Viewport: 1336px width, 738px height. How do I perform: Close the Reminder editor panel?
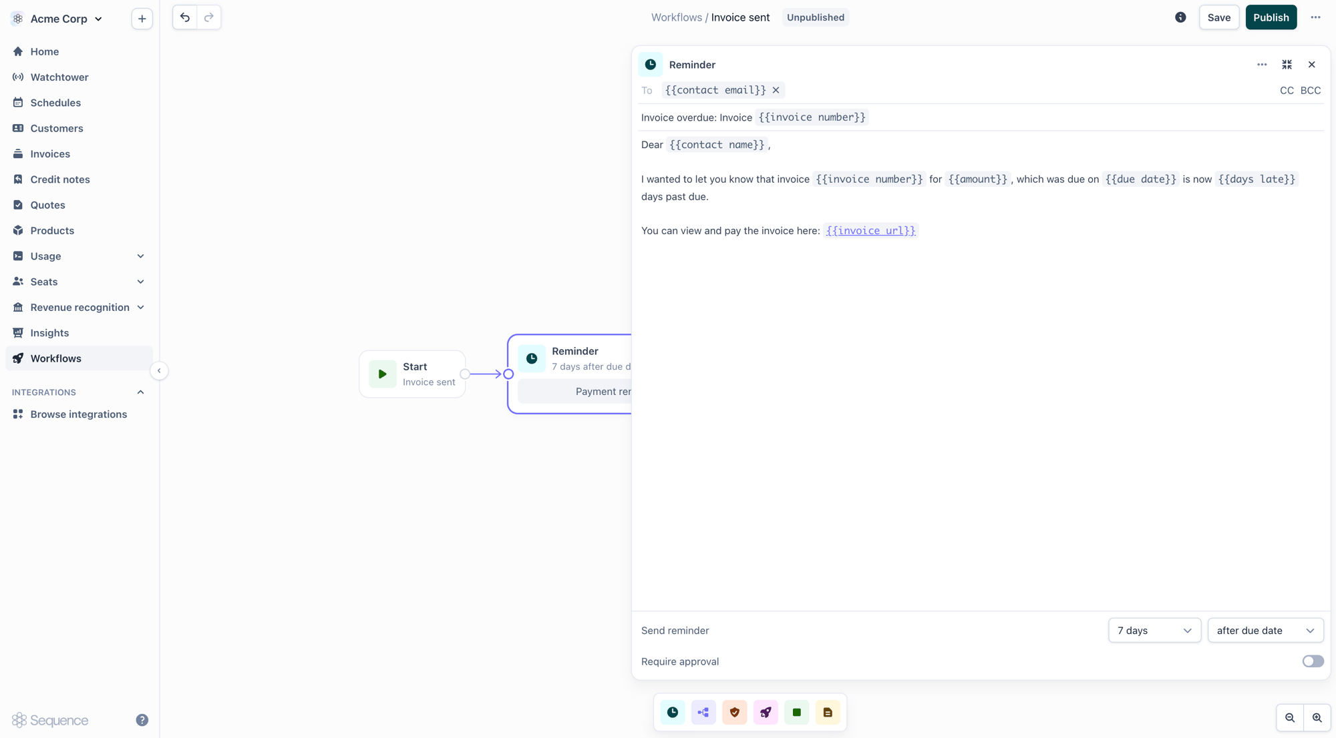(1312, 65)
